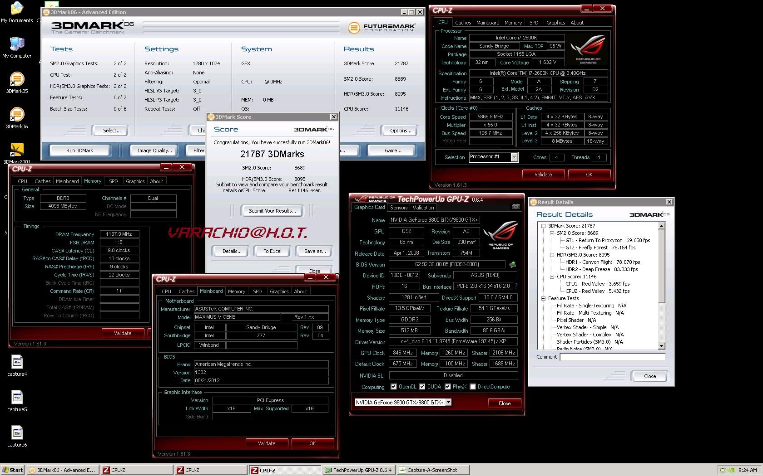Open the My Computer desktop icon
Screen dimensions: 763x476
[x=17, y=47]
